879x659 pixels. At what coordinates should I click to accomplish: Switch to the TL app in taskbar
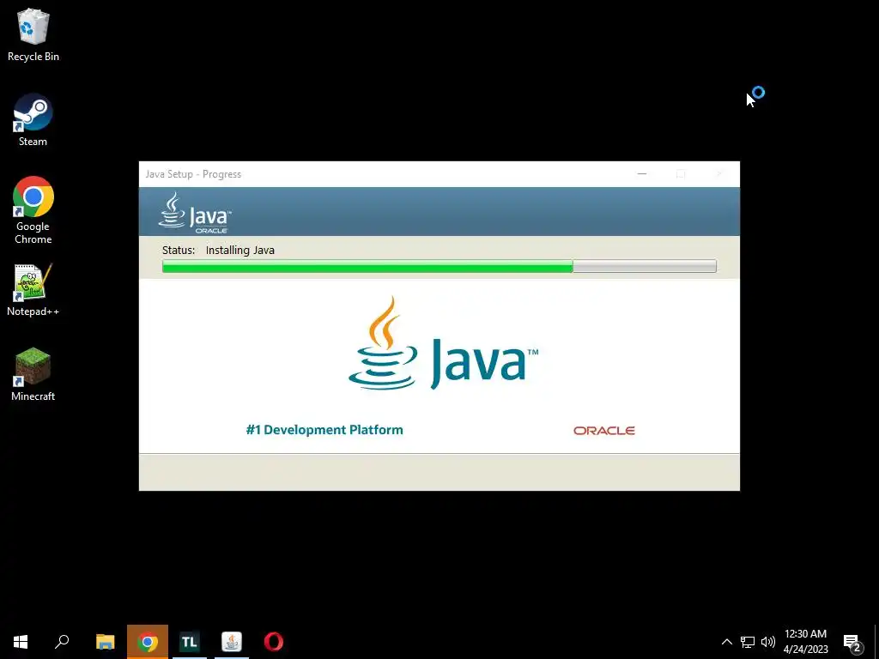click(x=190, y=642)
